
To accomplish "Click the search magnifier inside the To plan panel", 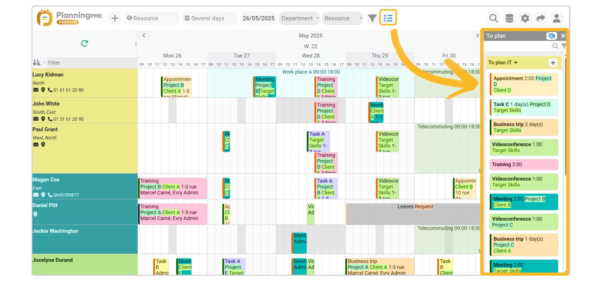I will [555, 46].
